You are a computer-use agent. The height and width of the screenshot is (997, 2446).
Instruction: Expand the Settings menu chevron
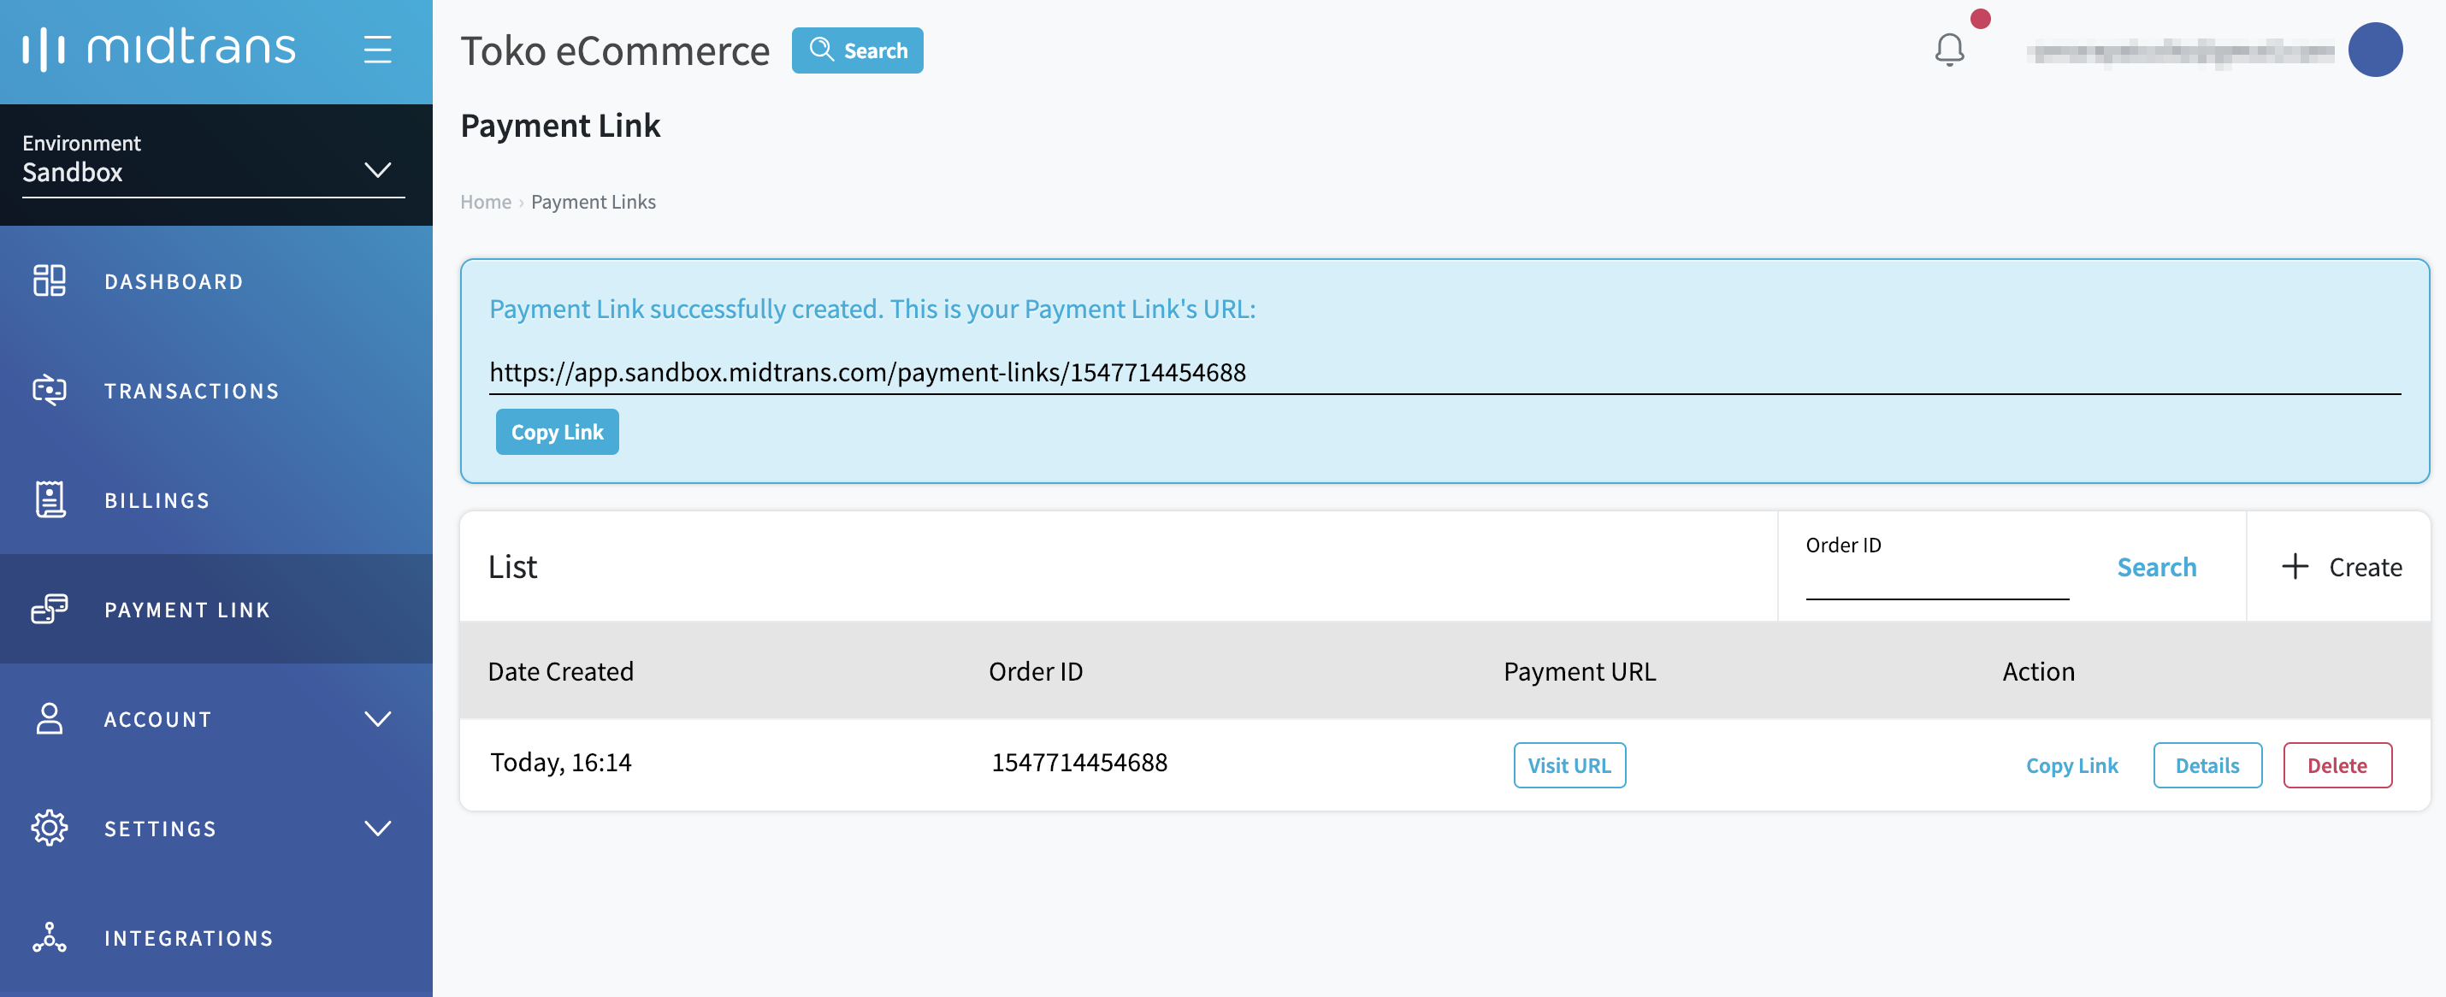click(377, 828)
